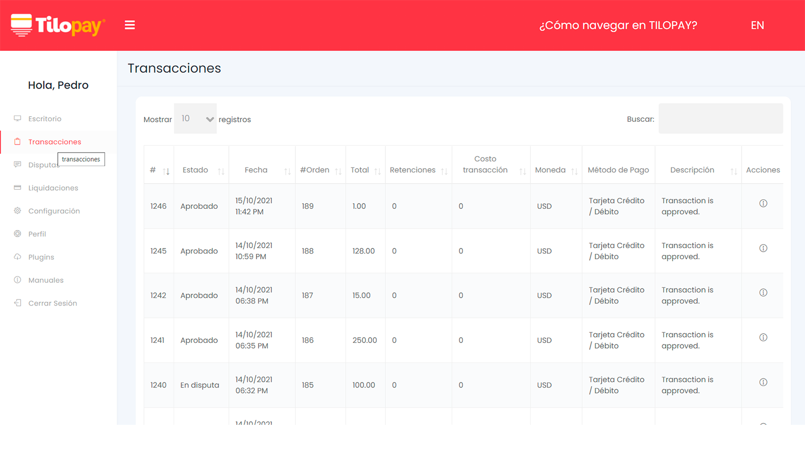805x453 pixels.
Task: Click the Acciones column header
Action: 763,170
